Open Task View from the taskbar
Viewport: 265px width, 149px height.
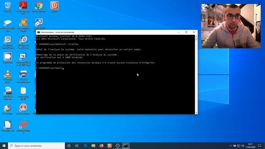pyautogui.click(x=77, y=146)
